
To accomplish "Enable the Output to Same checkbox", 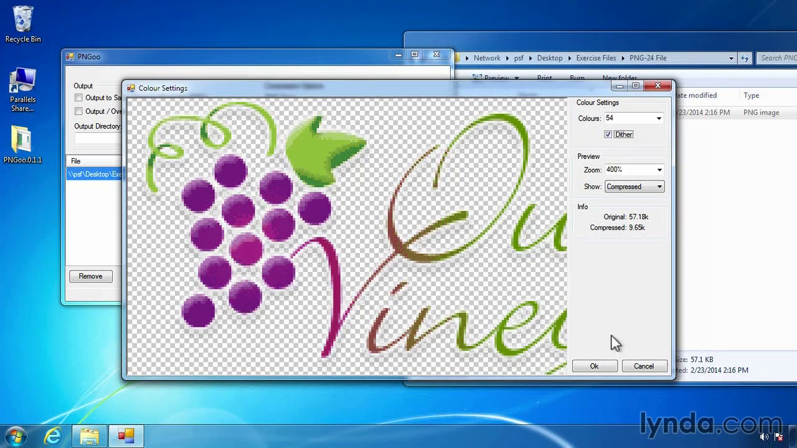I will (78, 98).
